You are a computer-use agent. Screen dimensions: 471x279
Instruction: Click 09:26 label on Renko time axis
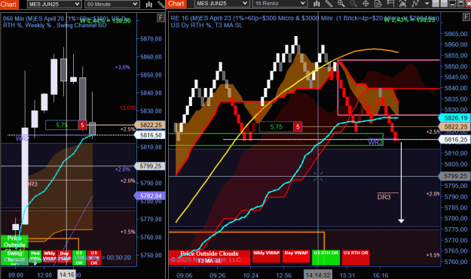(217, 275)
